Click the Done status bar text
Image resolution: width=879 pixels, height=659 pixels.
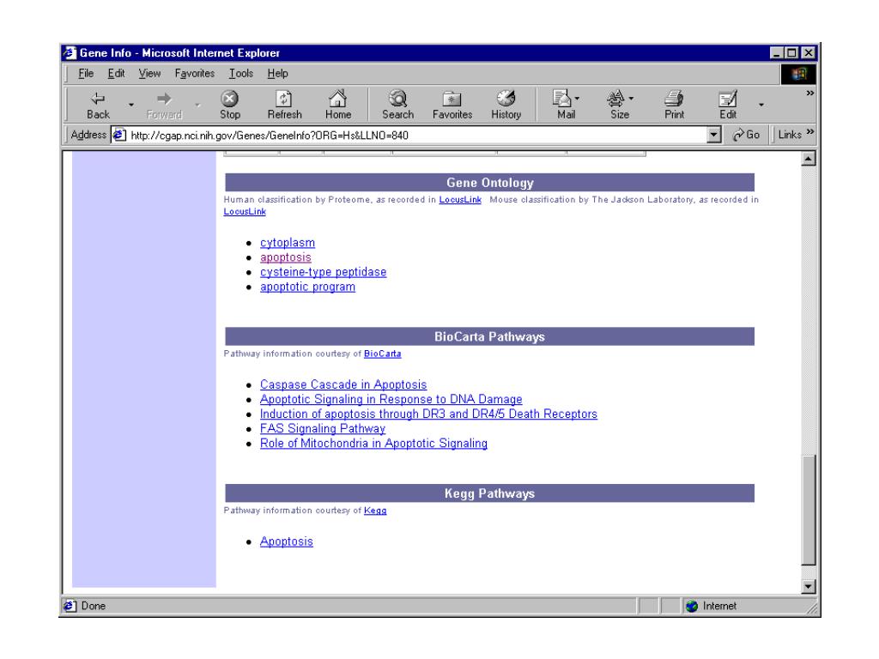93,606
